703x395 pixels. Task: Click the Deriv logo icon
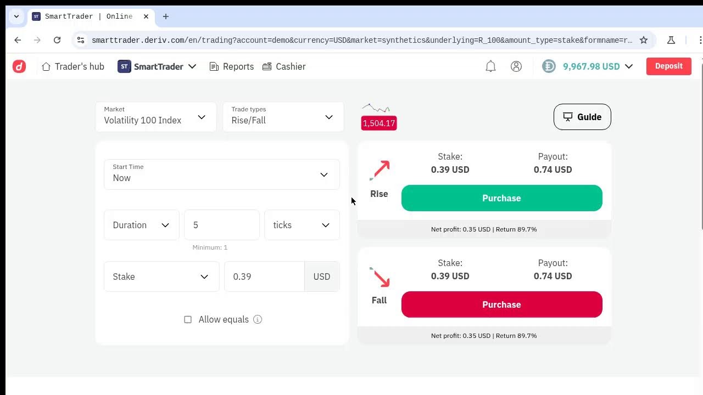point(19,66)
